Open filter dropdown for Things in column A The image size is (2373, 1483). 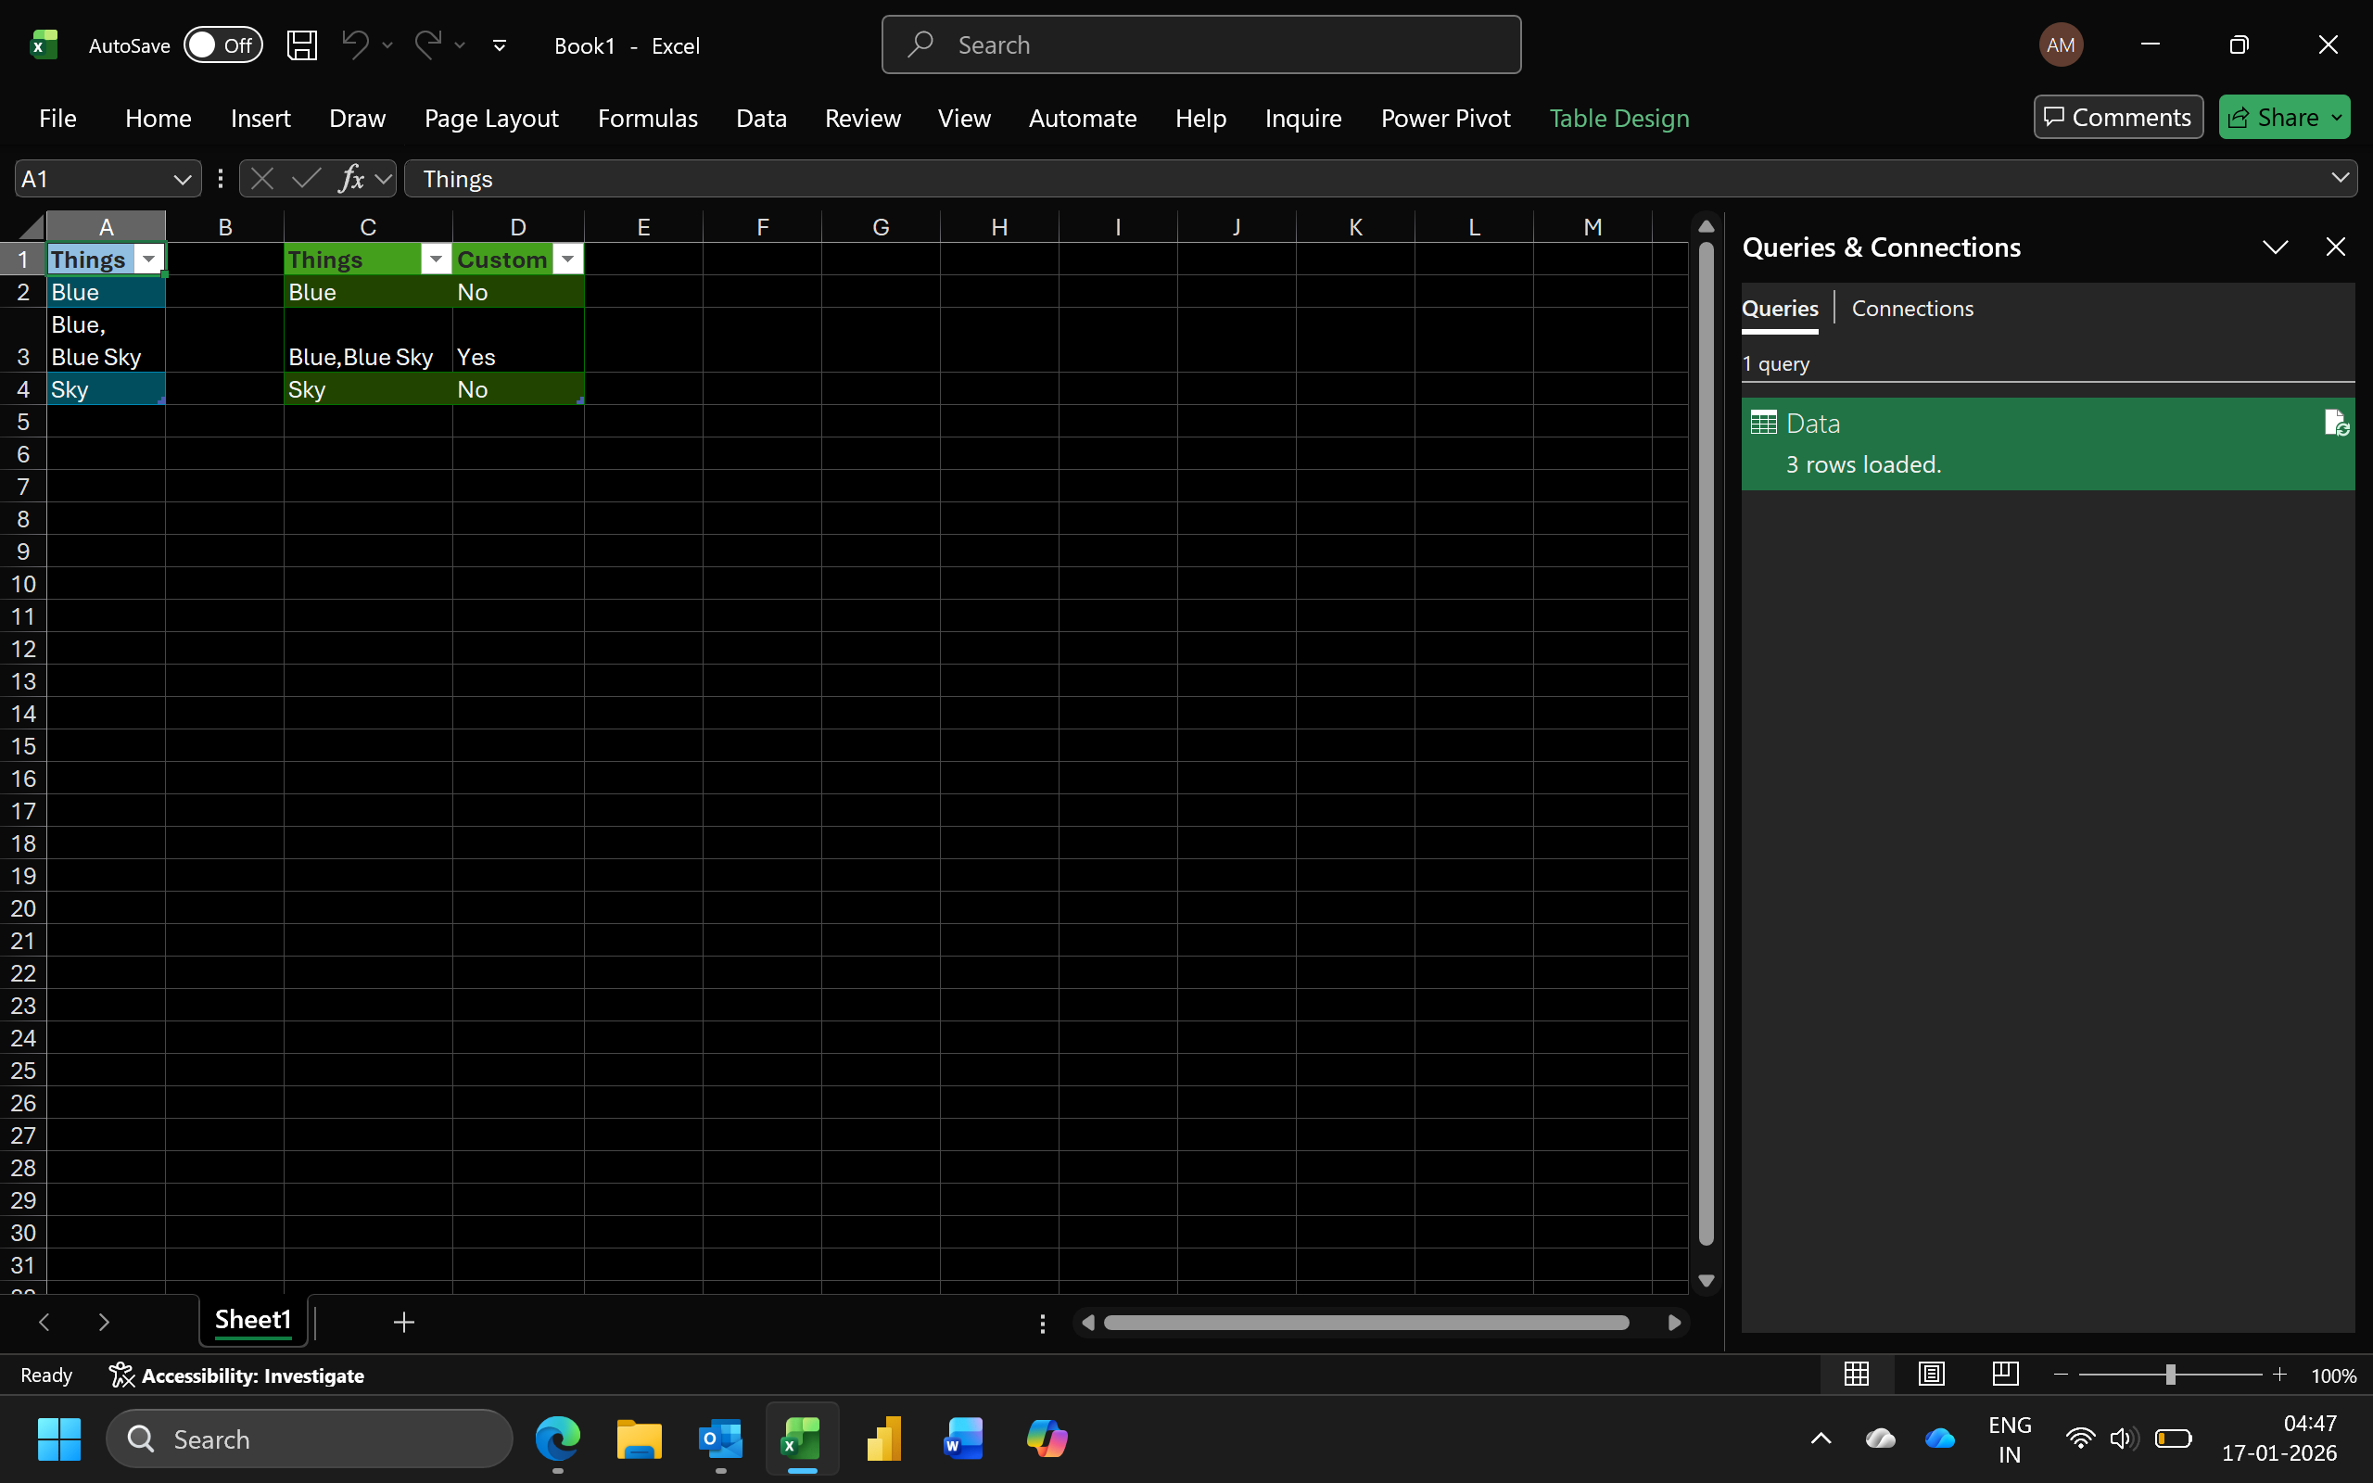(149, 259)
